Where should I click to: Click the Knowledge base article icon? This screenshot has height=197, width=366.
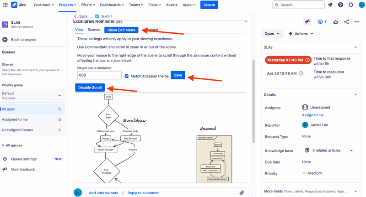(x=307, y=150)
